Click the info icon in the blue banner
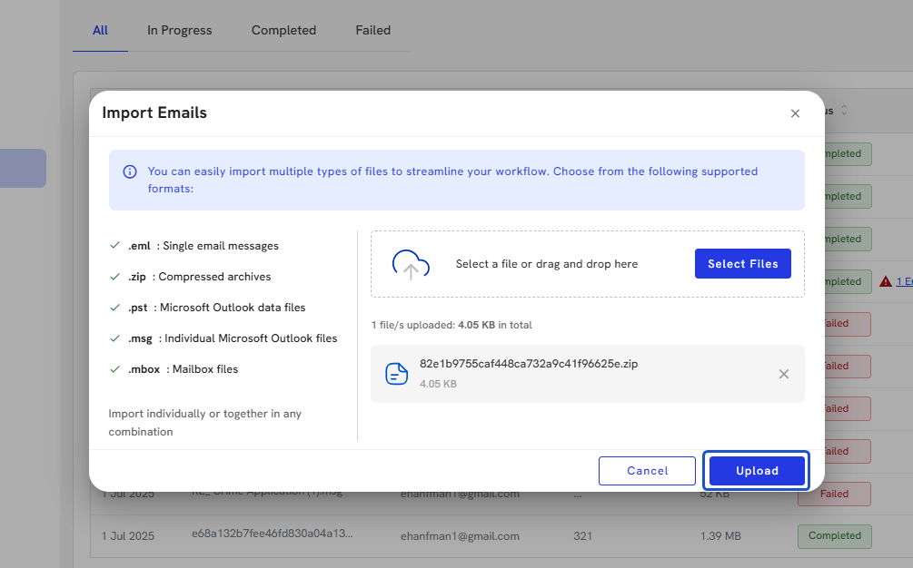 click(130, 171)
